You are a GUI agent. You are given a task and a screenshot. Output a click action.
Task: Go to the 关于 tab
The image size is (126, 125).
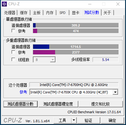(107, 13)
